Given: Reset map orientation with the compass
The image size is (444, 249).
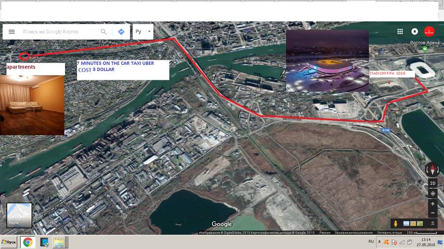Looking at the screenshot, I should tap(433, 170).
